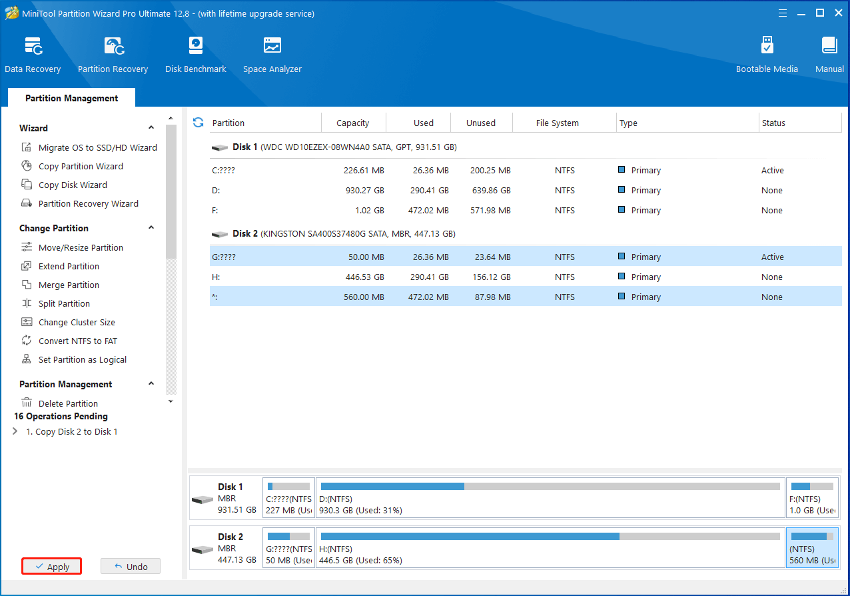Open the Bootable Media builder
The image size is (850, 596).
(767, 55)
